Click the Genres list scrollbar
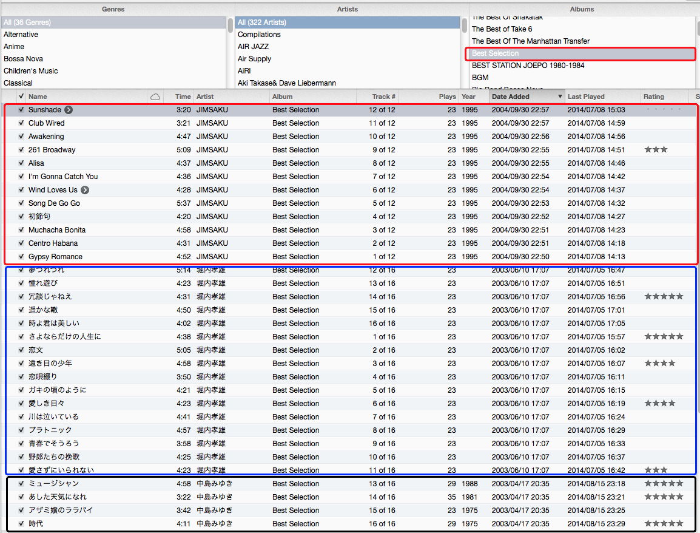700x533 pixels. pos(231,25)
